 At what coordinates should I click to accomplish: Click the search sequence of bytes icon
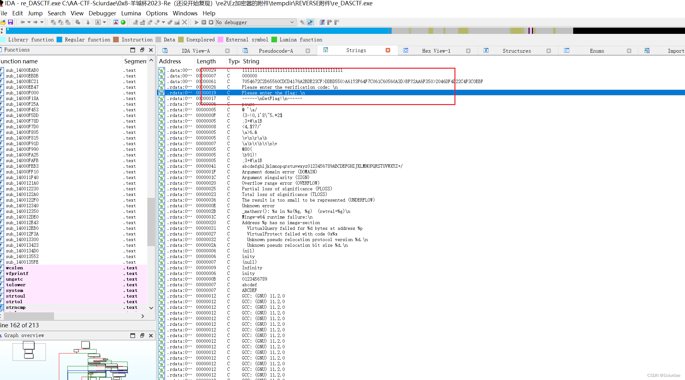[x=68, y=22]
